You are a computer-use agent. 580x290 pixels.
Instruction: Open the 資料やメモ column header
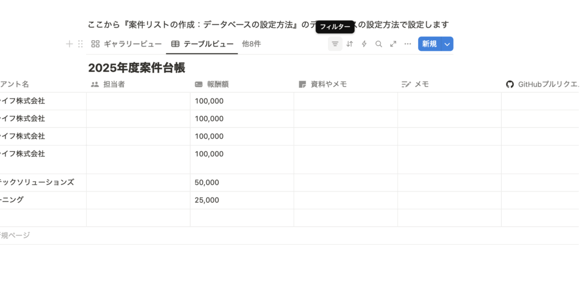(328, 84)
